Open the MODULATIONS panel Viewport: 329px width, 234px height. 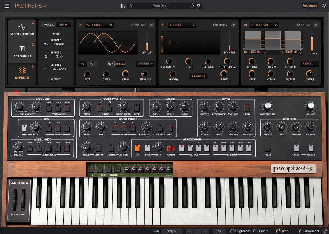point(22,31)
